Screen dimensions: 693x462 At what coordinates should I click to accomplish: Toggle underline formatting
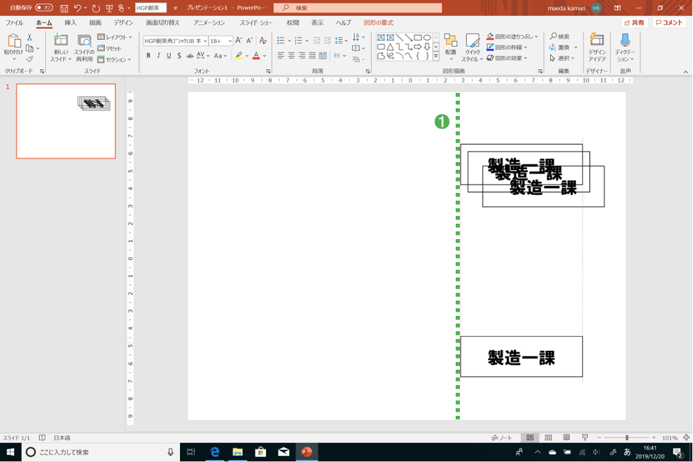point(169,56)
